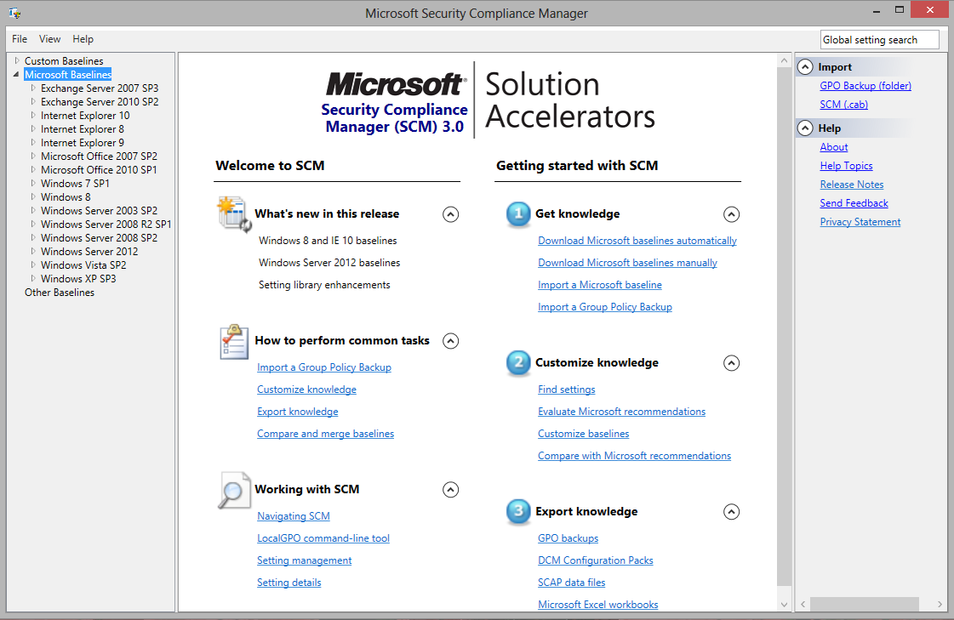
Task: Collapse the Customize knowledge section
Action: coord(731,363)
